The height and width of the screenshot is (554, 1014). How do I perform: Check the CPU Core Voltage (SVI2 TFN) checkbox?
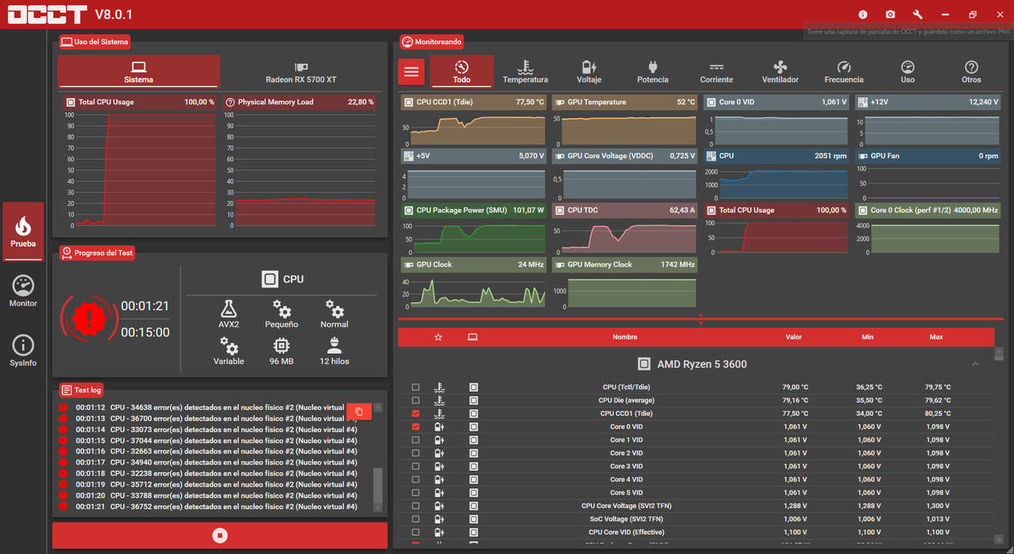tap(416, 506)
